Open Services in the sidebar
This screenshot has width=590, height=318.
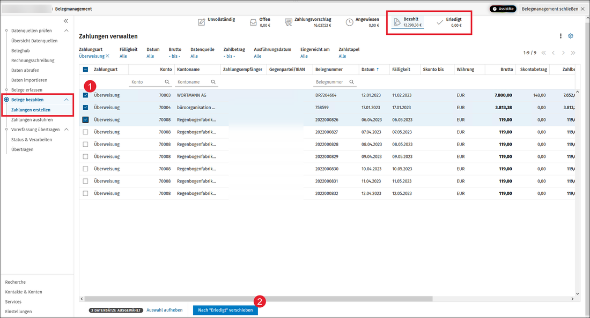click(x=13, y=302)
